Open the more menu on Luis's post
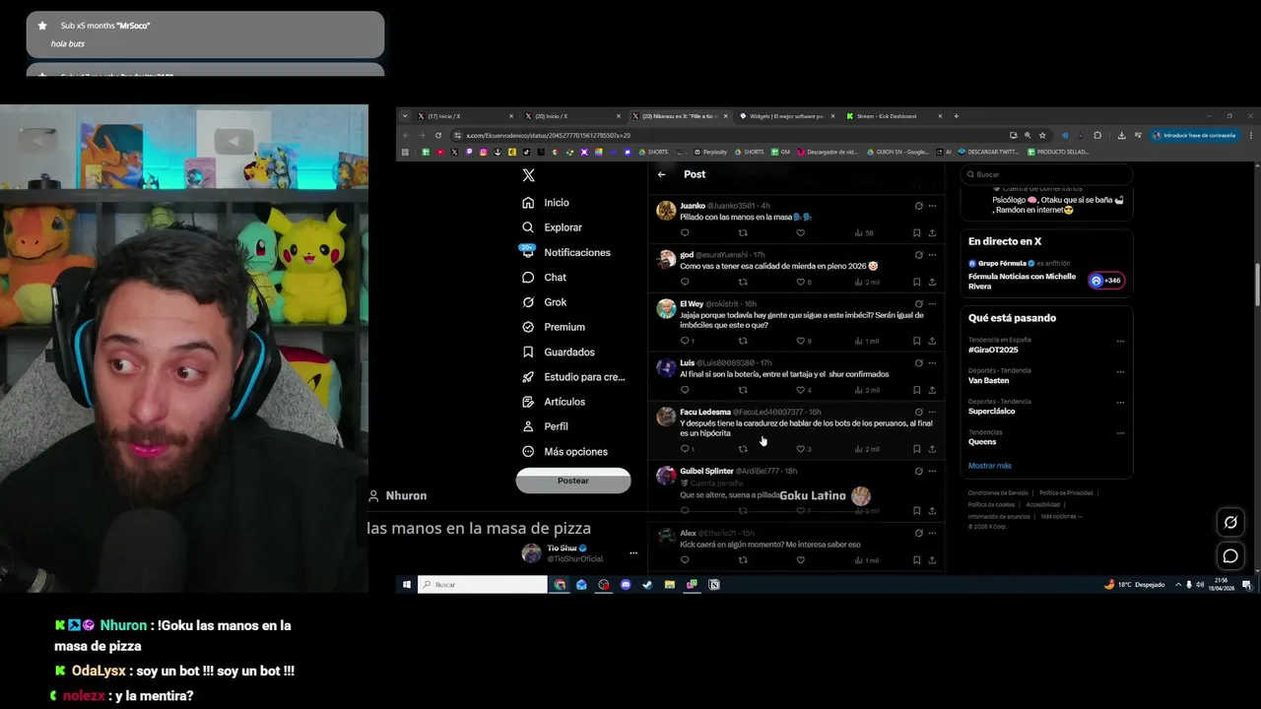1261x709 pixels. (x=932, y=363)
